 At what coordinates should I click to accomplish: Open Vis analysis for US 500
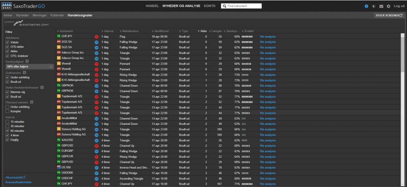(x=267, y=168)
